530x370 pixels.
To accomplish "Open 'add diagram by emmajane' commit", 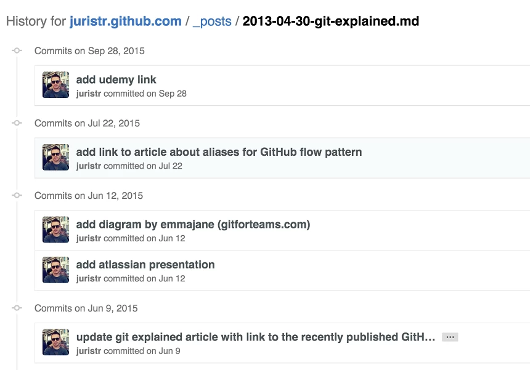I will pyautogui.click(x=193, y=224).
